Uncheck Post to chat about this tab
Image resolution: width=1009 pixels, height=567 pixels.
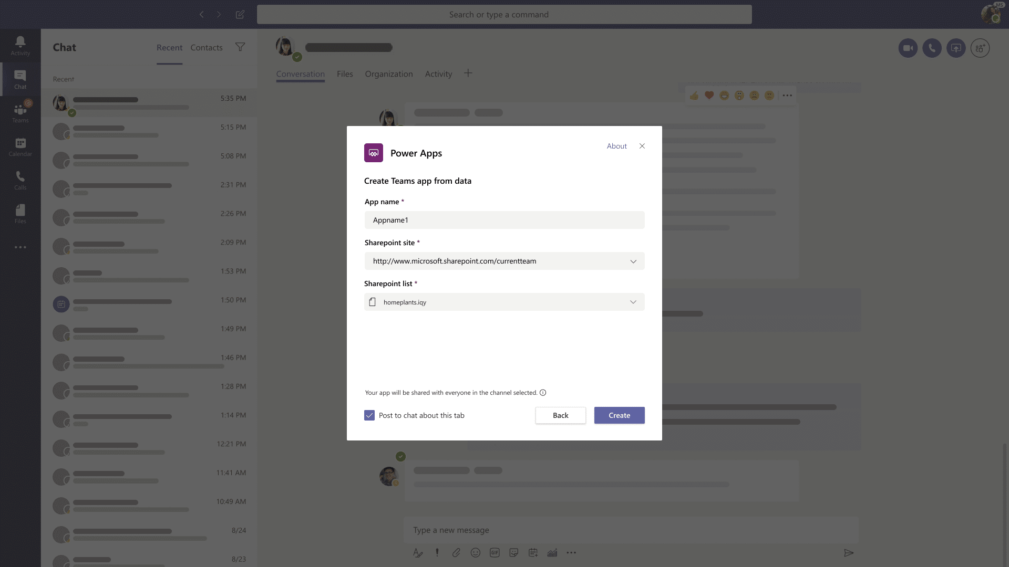pos(369,415)
